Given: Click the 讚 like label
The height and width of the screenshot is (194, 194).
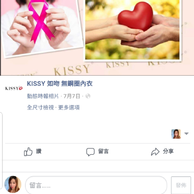Looking at the screenshot, I should [x=39, y=151].
